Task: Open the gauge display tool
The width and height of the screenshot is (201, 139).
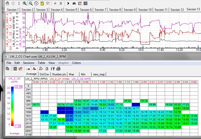Action: pyautogui.click(x=36, y=4)
